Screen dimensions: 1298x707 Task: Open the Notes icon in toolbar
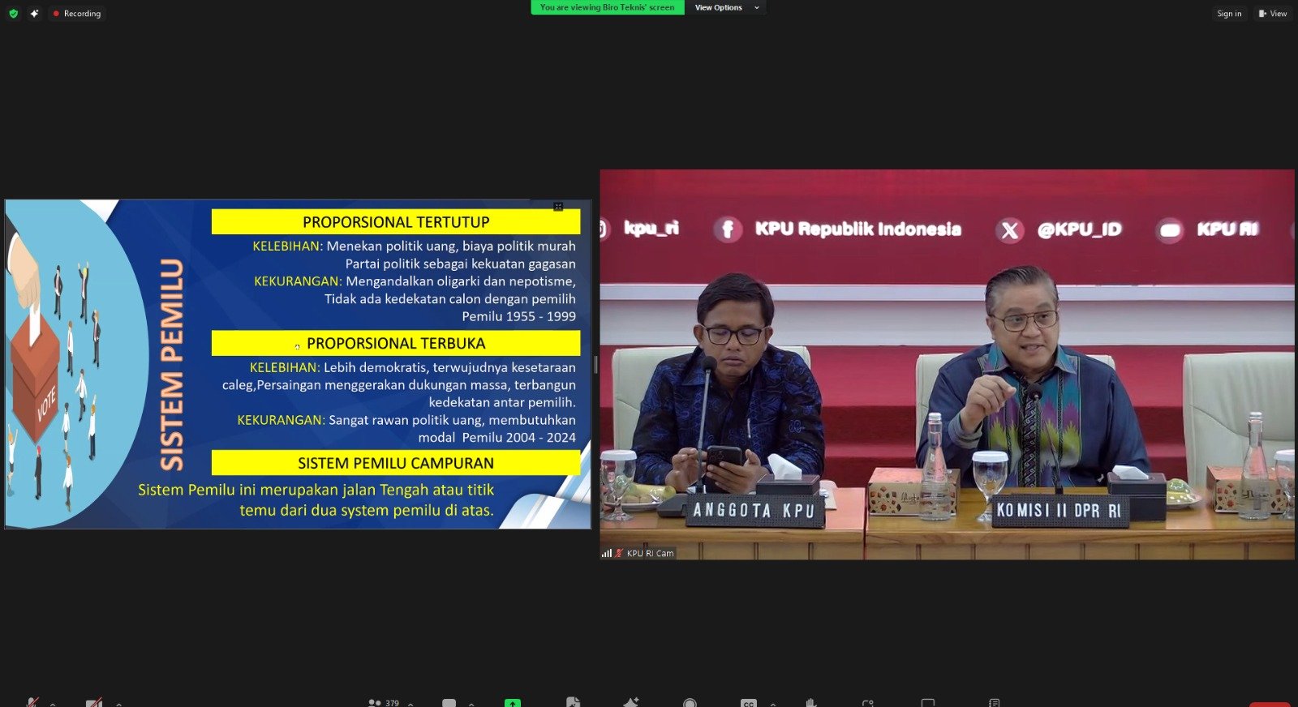click(x=994, y=702)
